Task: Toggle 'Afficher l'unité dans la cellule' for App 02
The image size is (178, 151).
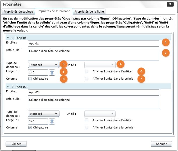Action: pos(87,127)
